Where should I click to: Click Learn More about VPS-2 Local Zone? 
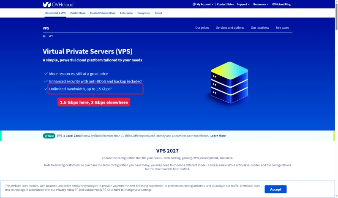tap(218, 136)
